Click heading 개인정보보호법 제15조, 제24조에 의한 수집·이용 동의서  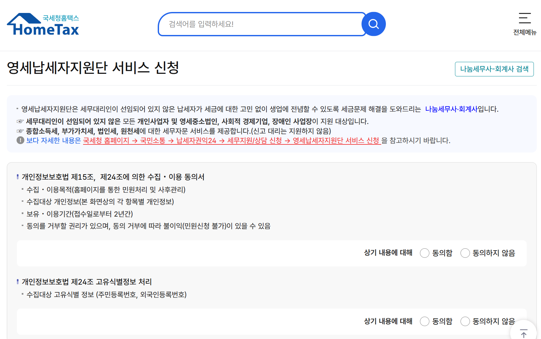(x=113, y=177)
